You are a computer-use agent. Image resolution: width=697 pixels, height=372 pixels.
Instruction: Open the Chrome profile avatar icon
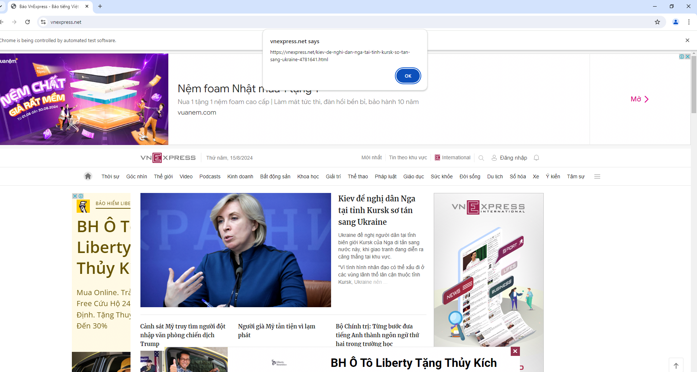click(675, 22)
